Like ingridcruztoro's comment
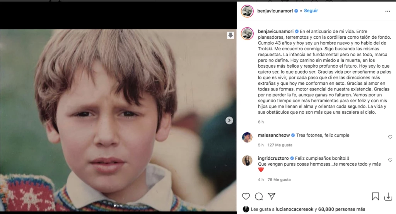Screen dimensions: 396x214 390,160
